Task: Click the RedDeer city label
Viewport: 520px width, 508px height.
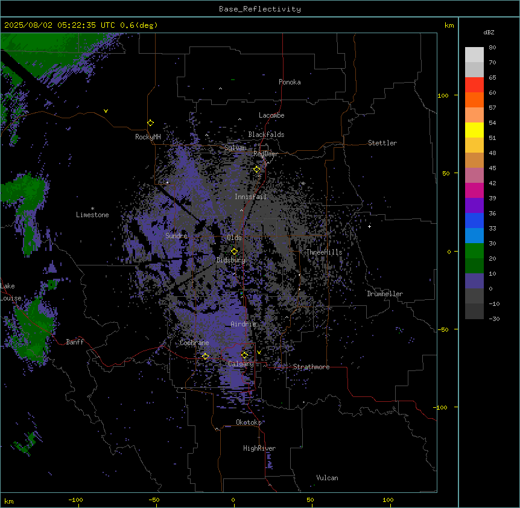Action: point(265,154)
